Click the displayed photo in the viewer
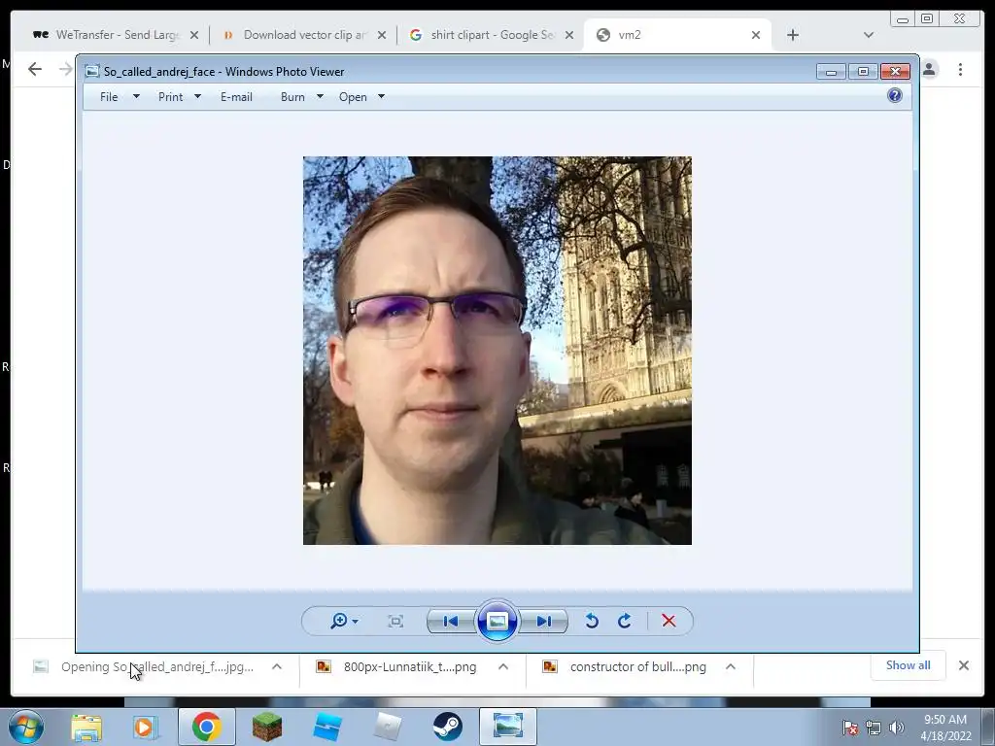This screenshot has height=746, width=995. [x=497, y=351]
